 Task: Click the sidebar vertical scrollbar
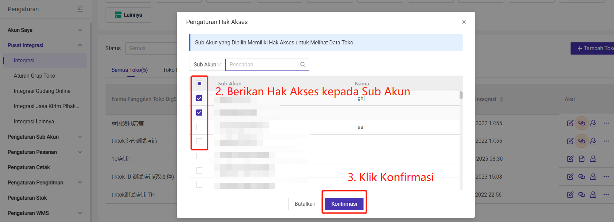pos(91,122)
